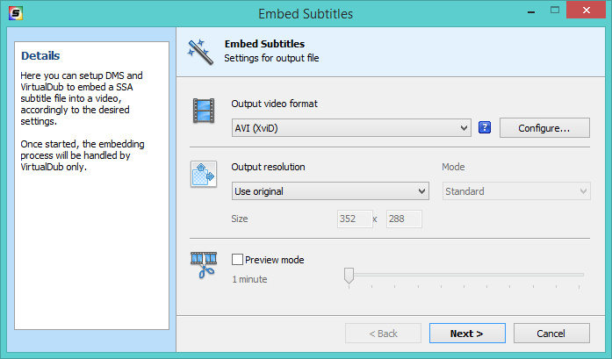
Task: Open the Output video format dropdown
Action: coord(352,128)
